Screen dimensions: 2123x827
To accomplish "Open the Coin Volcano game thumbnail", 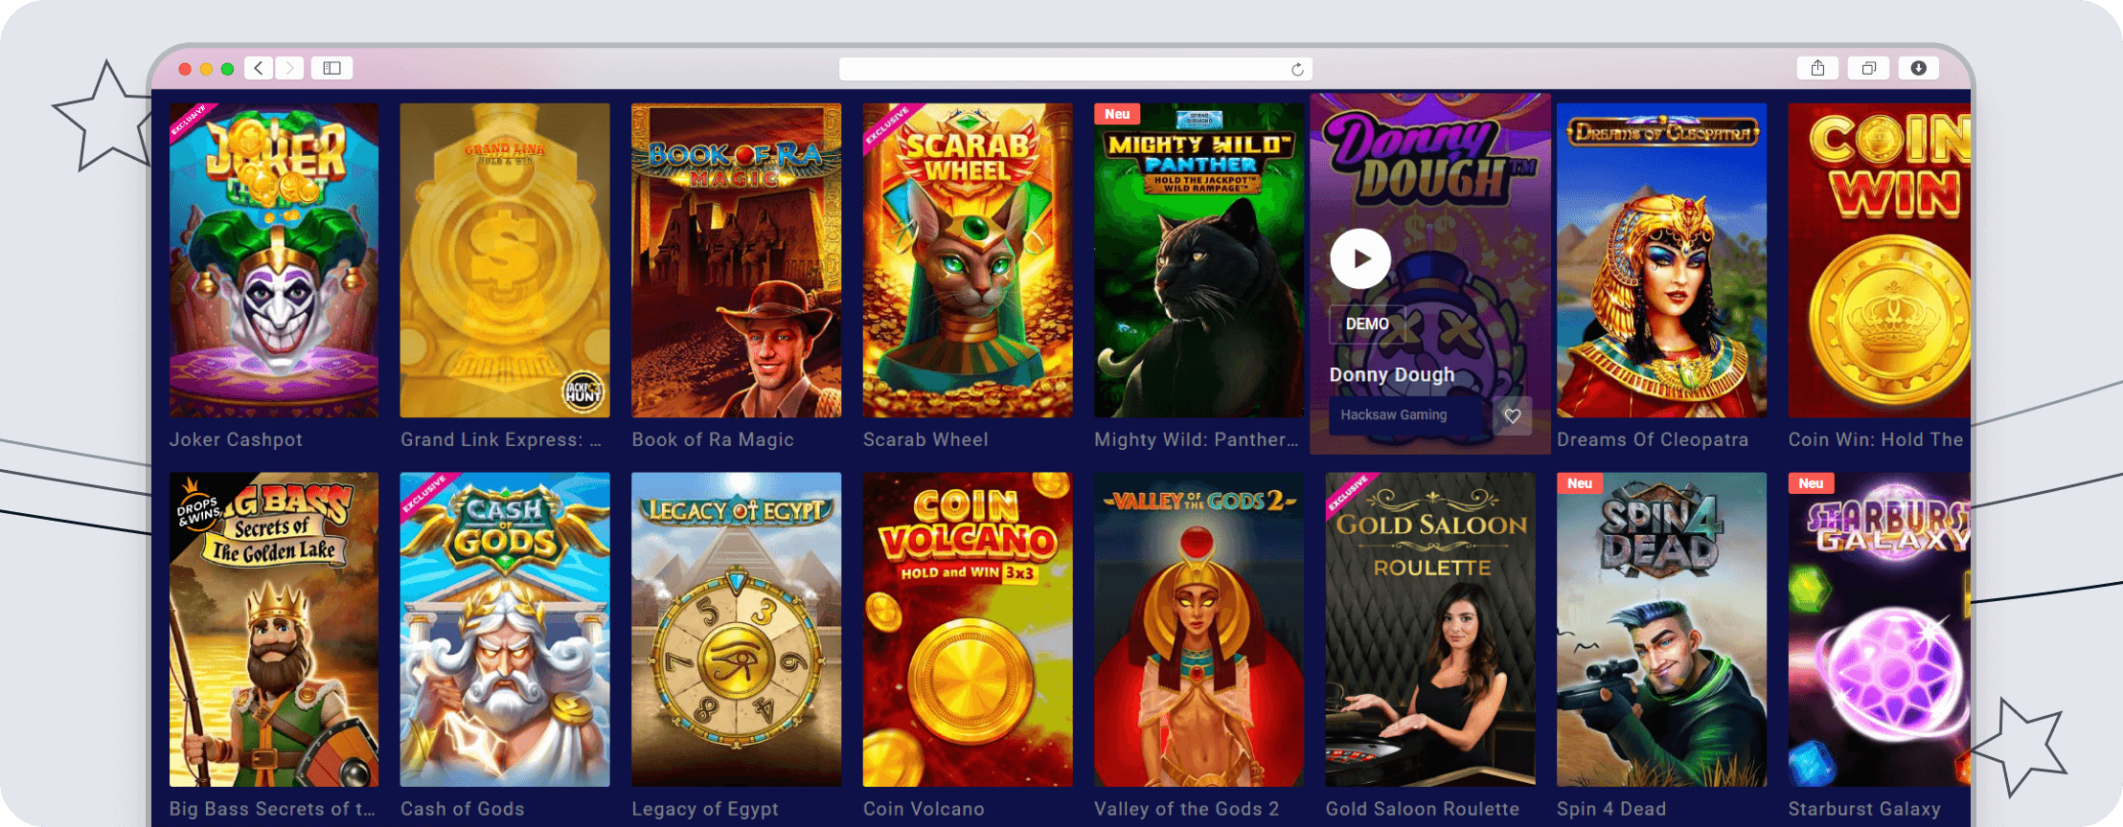I will (x=968, y=630).
